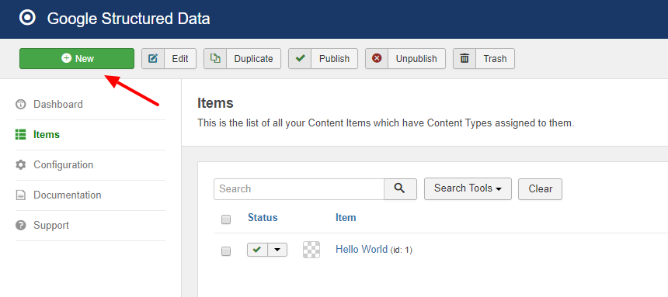Click the Hello World checkered thumbnail
This screenshot has width=668, height=297.
tap(311, 250)
